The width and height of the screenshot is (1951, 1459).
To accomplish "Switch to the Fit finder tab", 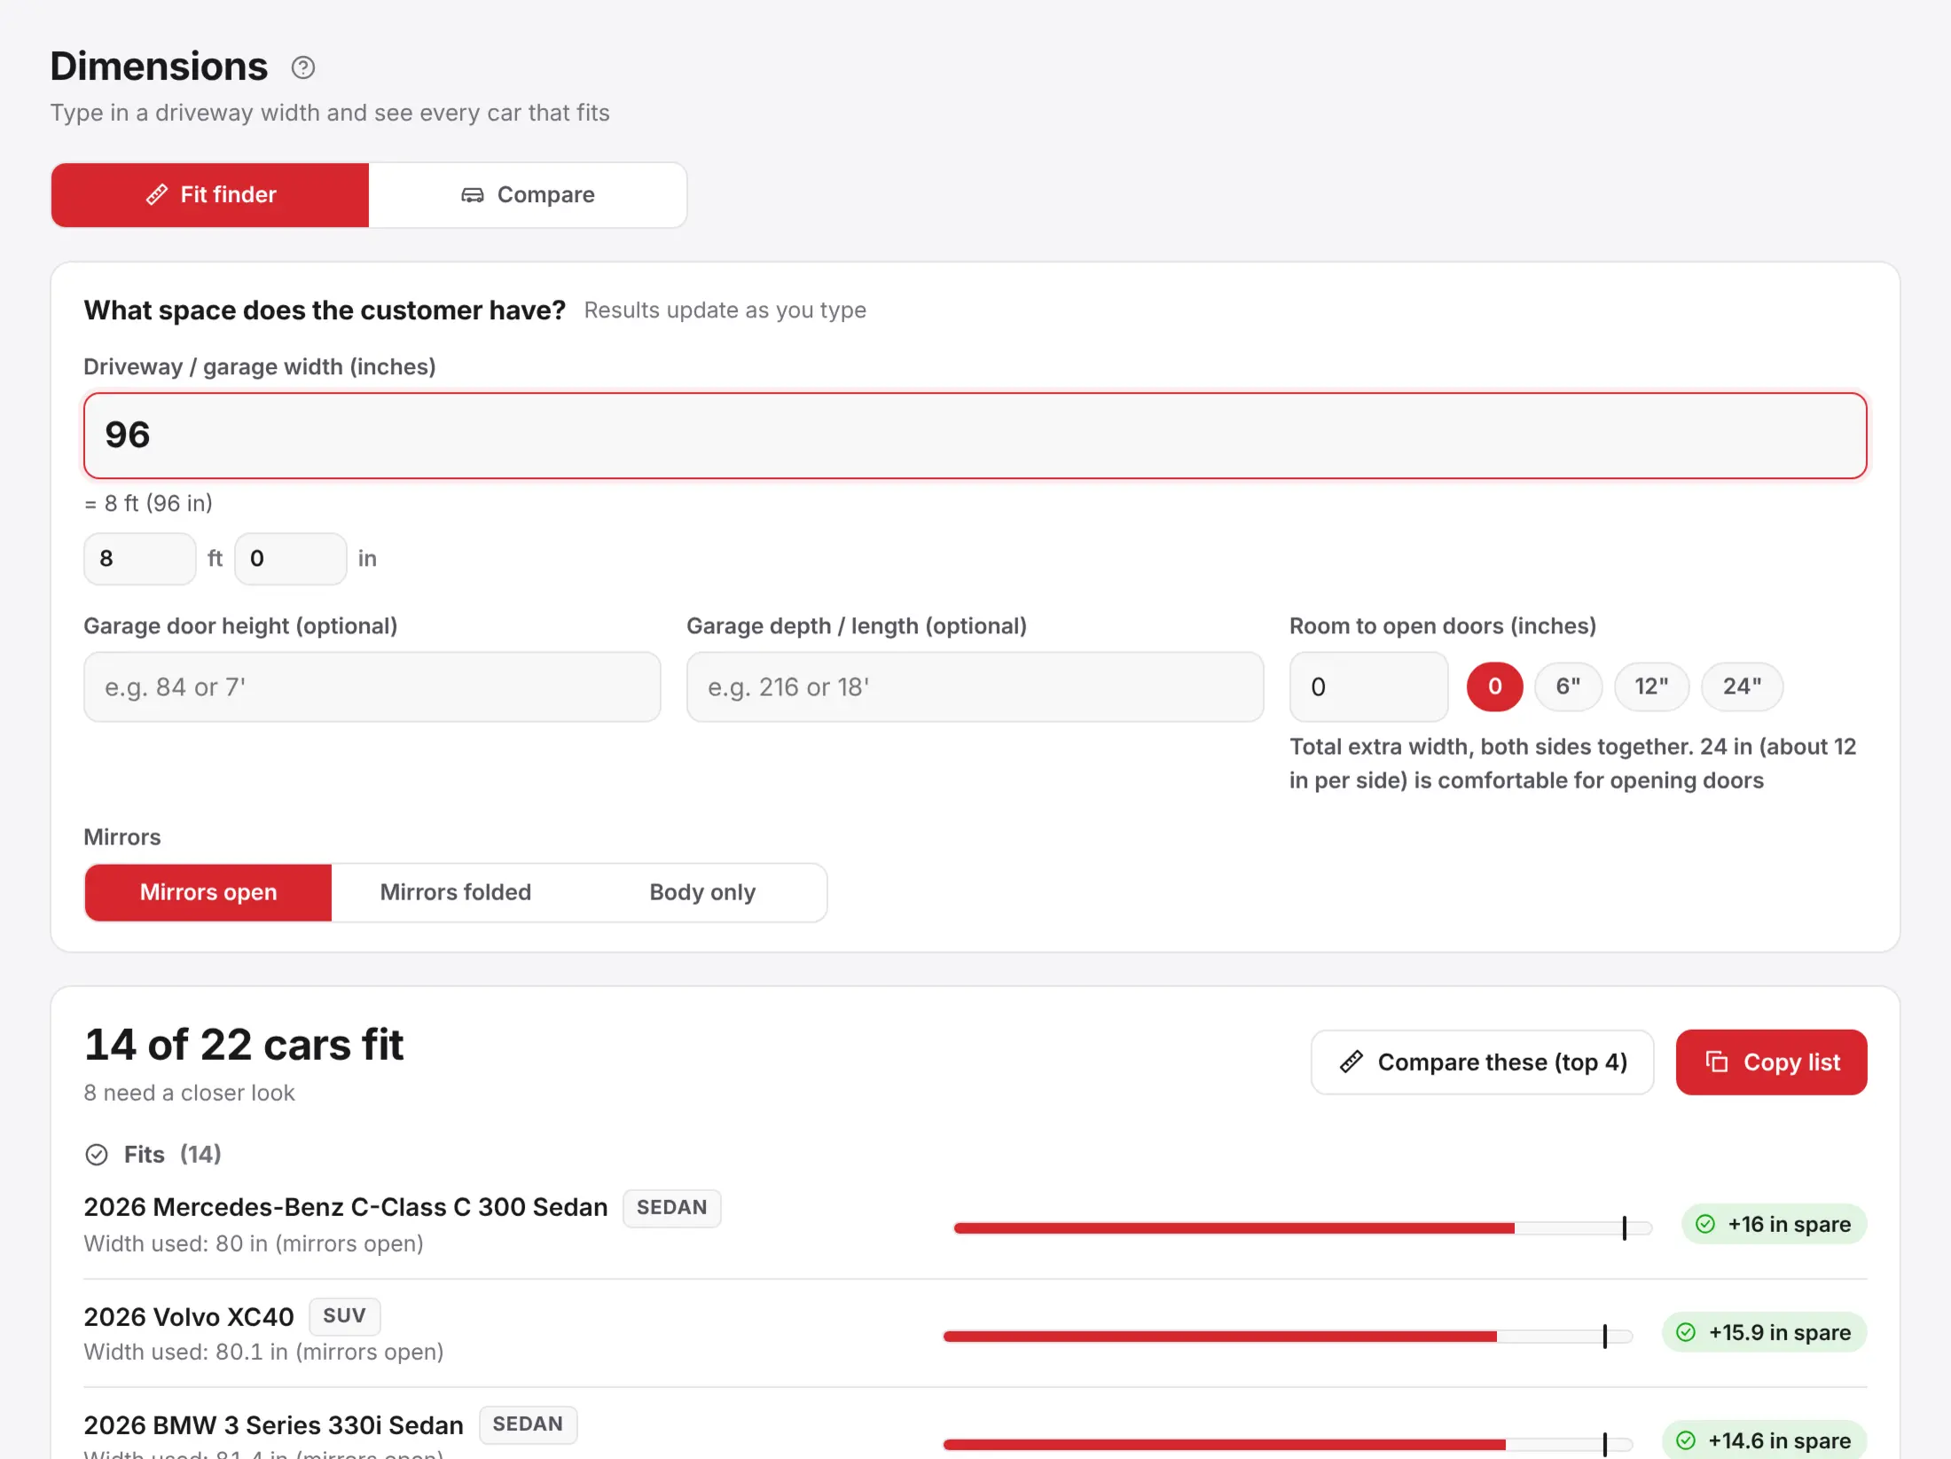I will [x=210, y=195].
